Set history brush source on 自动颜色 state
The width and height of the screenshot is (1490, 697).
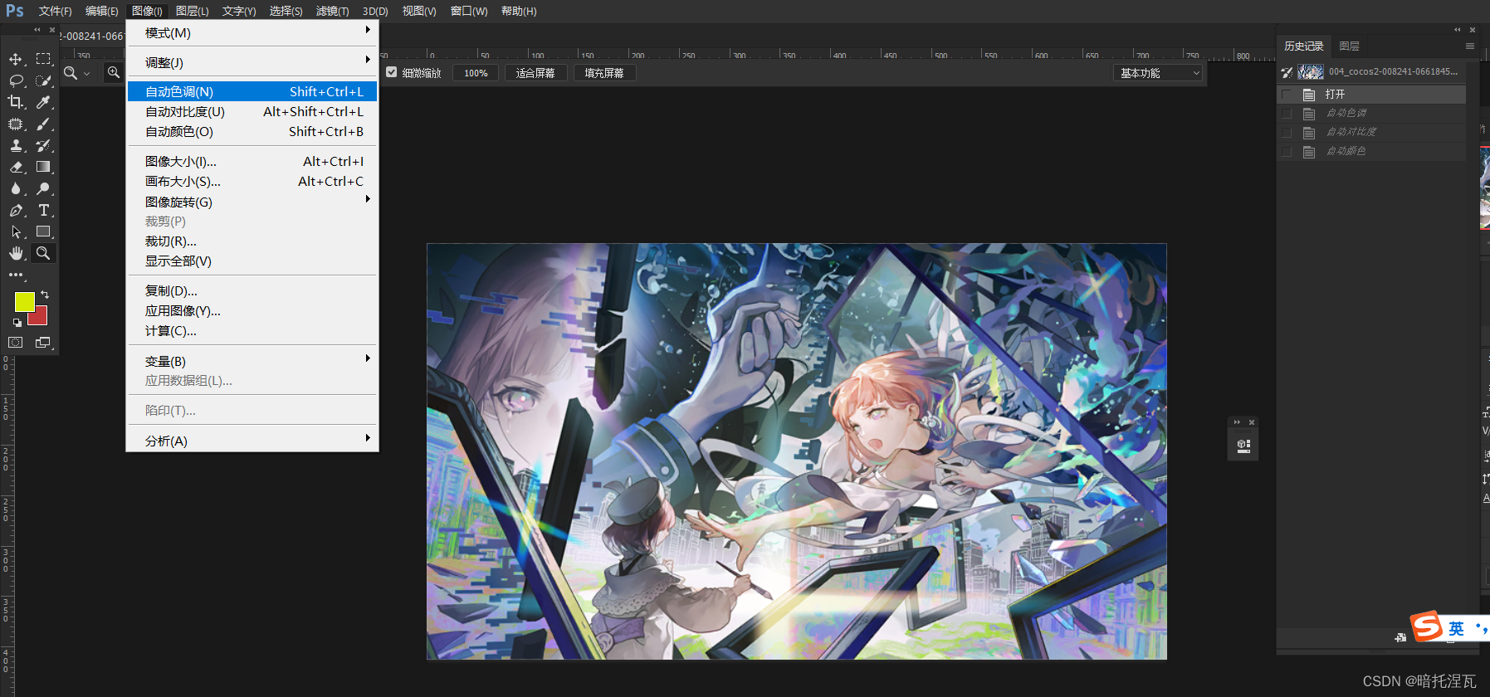click(x=1287, y=151)
